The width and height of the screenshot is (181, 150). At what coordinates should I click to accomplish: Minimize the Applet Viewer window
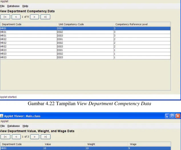point(167,116)
